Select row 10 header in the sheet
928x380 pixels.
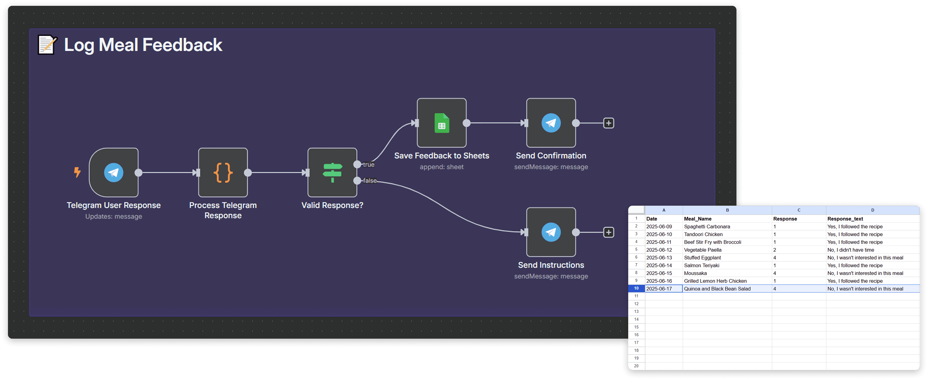point(636,289)
